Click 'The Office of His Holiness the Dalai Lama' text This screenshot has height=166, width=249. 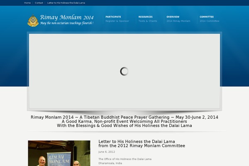coord(125,159)
